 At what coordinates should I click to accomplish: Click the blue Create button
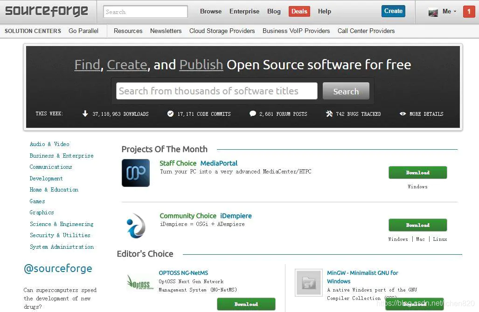click(394, 11)
